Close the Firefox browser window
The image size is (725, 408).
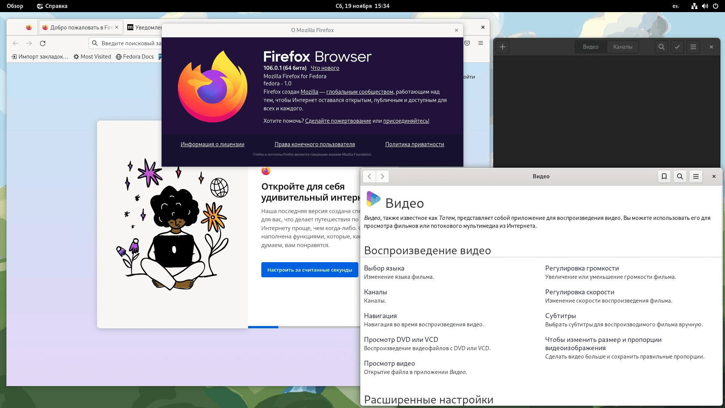[x=483, y=27]
